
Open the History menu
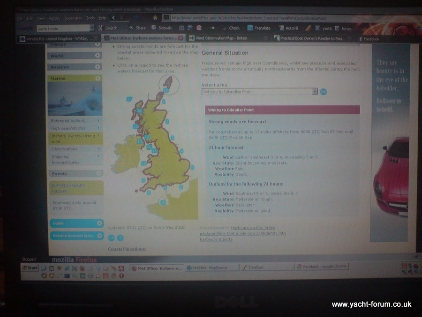tap(54, 18)
